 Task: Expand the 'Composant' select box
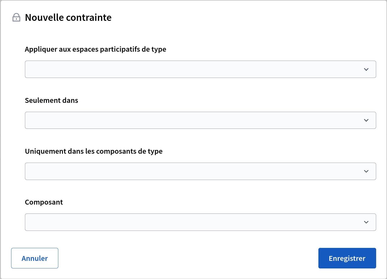pyautogui.click(x=200, y=222)
